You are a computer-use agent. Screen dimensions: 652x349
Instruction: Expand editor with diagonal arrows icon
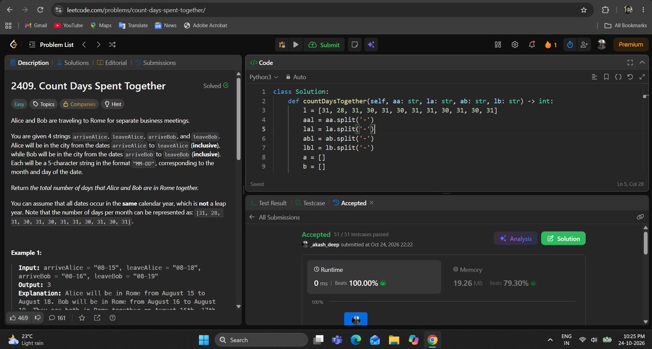pos(641,77)
